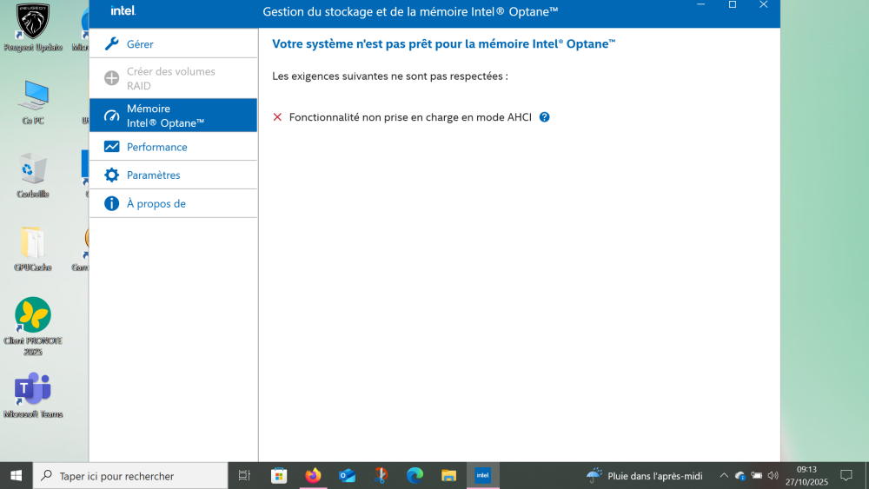Viewport: 869px width, 489px height.
Task: Minimize the Intel Optane window
Action: tap(701, 5)
